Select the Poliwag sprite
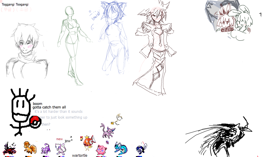Viewport: 262px width, 157px height. pos(141,149)
